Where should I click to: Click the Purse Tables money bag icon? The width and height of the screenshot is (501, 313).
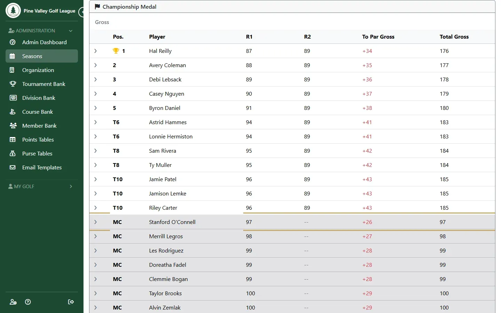(13, 153)
